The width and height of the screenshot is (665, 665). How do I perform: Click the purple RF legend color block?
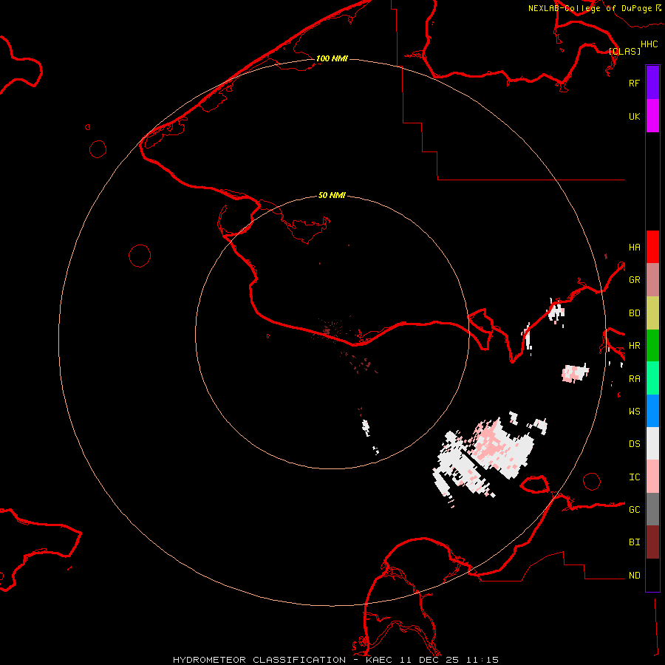click(x=652, y=83)
